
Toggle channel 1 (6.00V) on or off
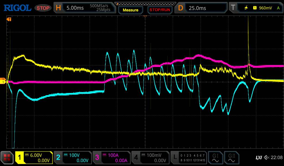pyautogui.click(x=34, y=158)
